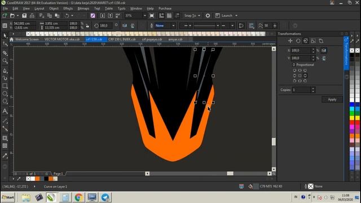361x203 pixels.
Task: Open the Bitmaps menu
Action: 83,8
